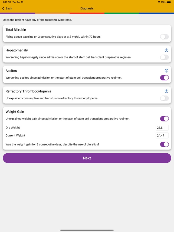The width and height of the screenshot is (174, 232).
Task: Enable Refractory Thrombocytopenia switch
Action: pos(164,98)
